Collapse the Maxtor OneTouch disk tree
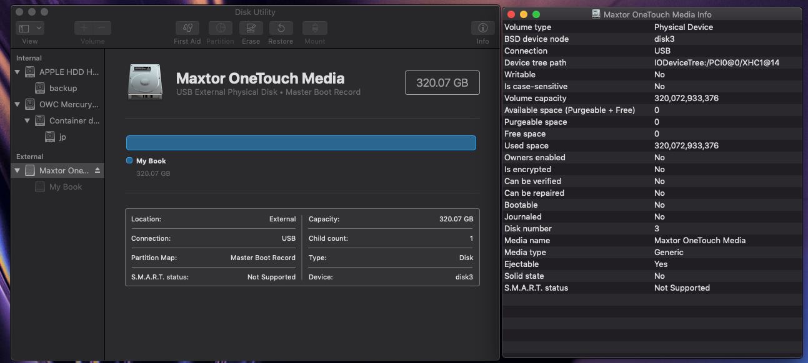 pos(17,170)
